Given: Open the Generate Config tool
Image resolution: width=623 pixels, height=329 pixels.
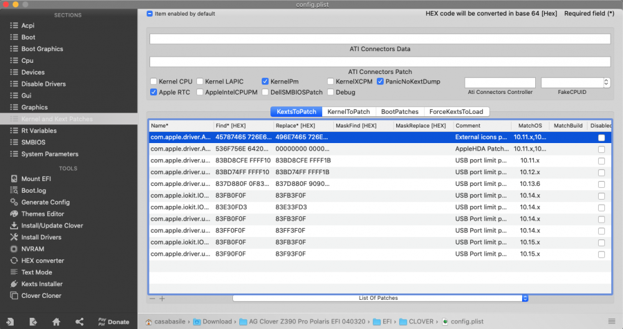Looking at the screenshot, I should click(x=45, y=202).
